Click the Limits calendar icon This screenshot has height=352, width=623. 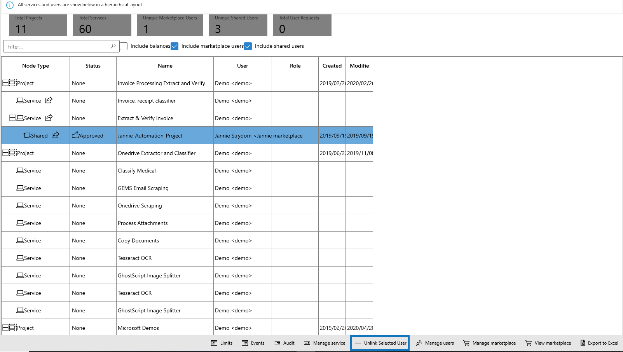[214, 343]
